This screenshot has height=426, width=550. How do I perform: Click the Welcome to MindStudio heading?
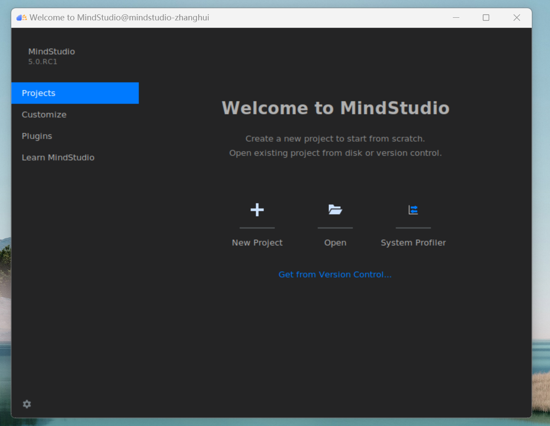(x=335, y=108)
